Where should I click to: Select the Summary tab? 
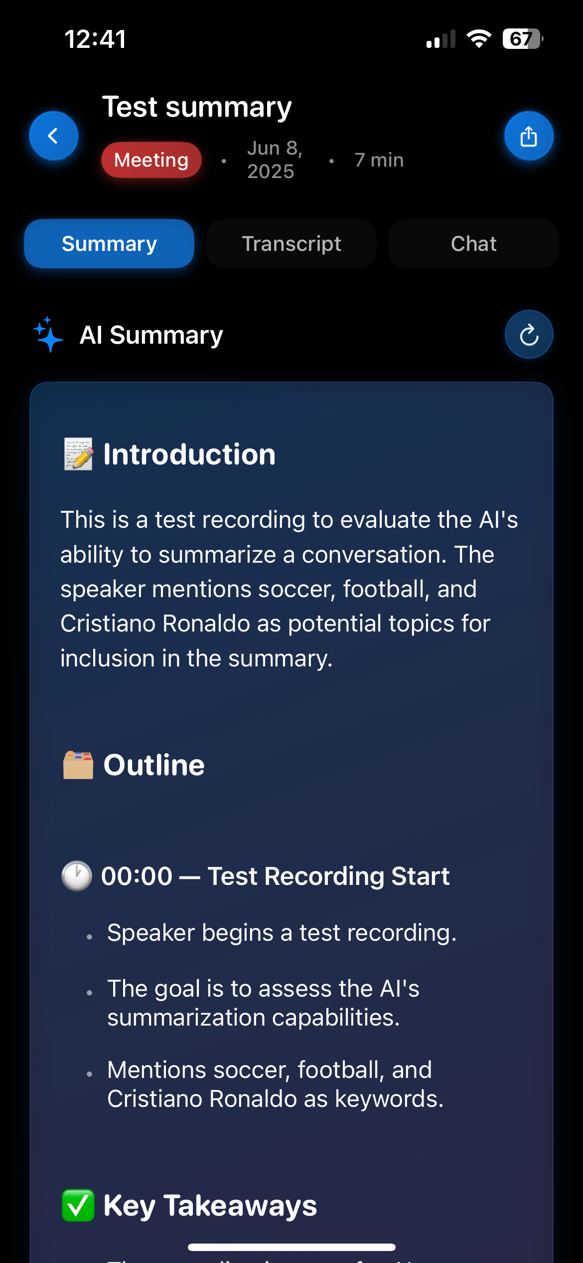[x=109, y=244]
